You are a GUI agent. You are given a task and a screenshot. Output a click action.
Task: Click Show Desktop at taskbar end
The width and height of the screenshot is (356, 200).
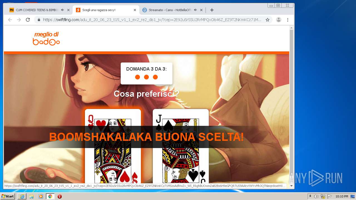tap(353, 196)
